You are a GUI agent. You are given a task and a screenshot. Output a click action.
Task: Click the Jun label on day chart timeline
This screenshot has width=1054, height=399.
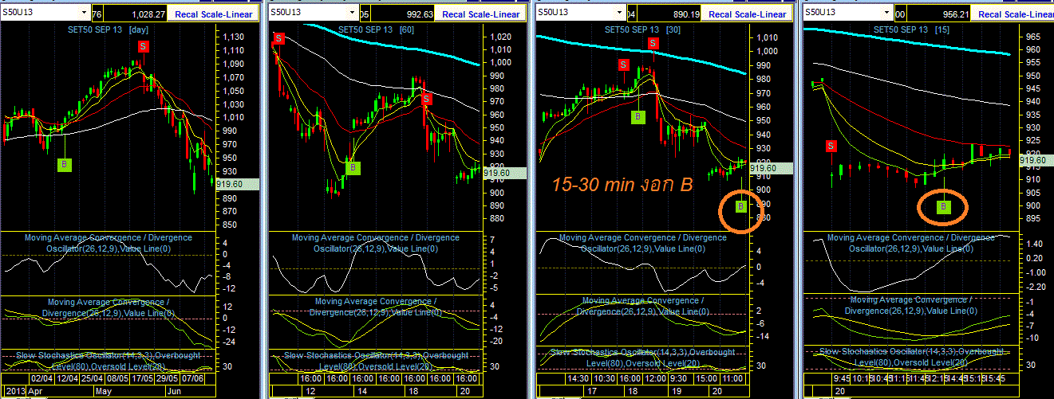pyautogui.click(x=173, y=392)
